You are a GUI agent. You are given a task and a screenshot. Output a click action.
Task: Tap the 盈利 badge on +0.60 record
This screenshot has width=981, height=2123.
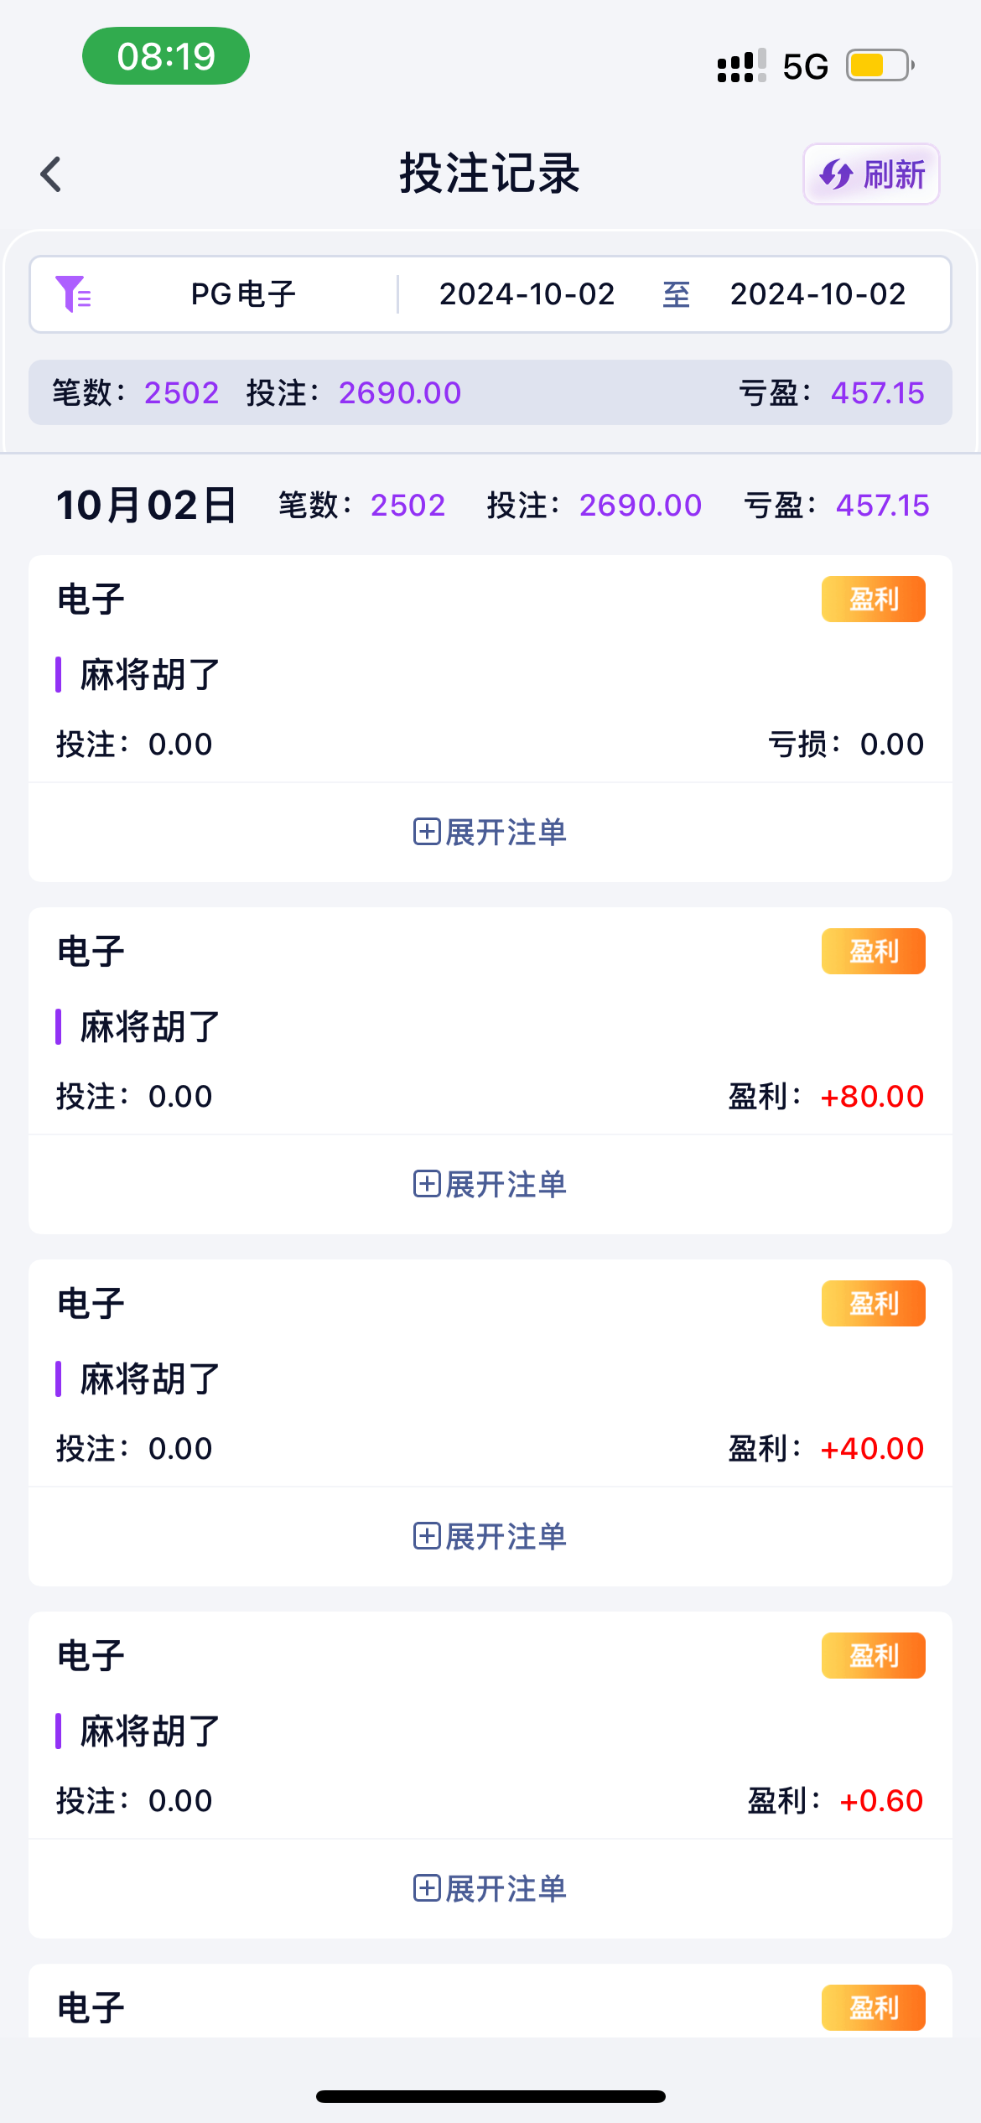(x=873, y=1656)
